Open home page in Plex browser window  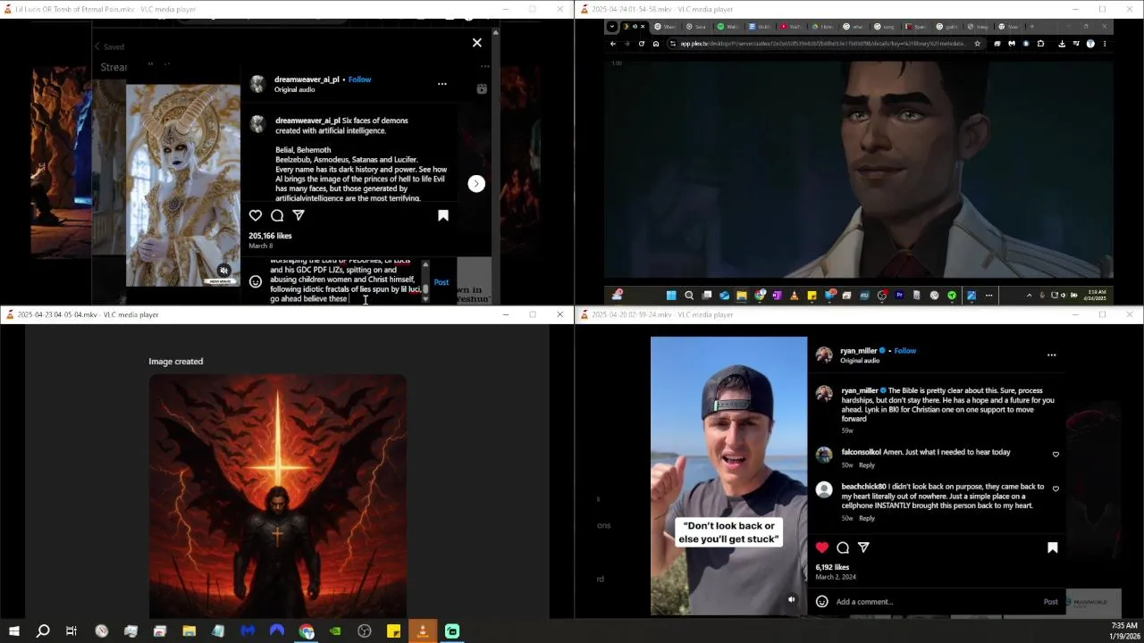point(655,44)
